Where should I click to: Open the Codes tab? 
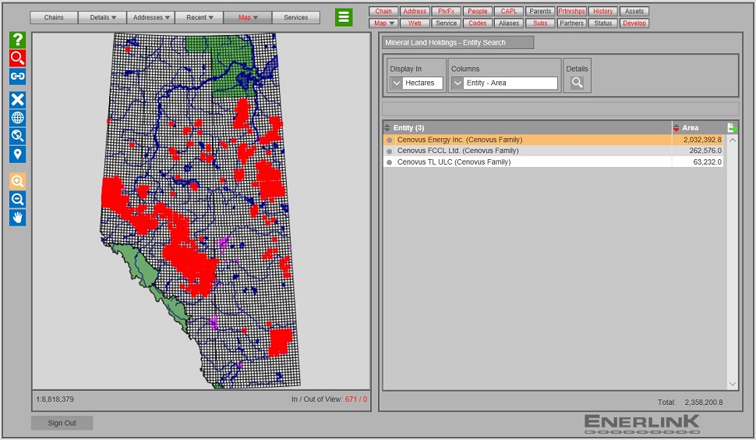point(477,23)
